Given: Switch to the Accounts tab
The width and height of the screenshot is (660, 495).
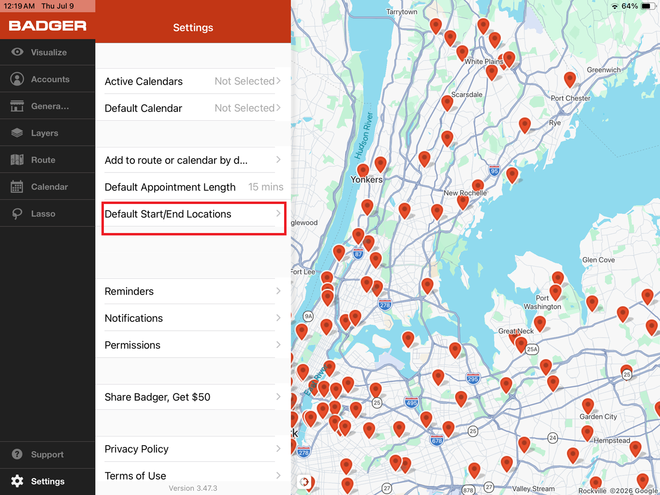Looking at the screenshot, I should (48, 79).
